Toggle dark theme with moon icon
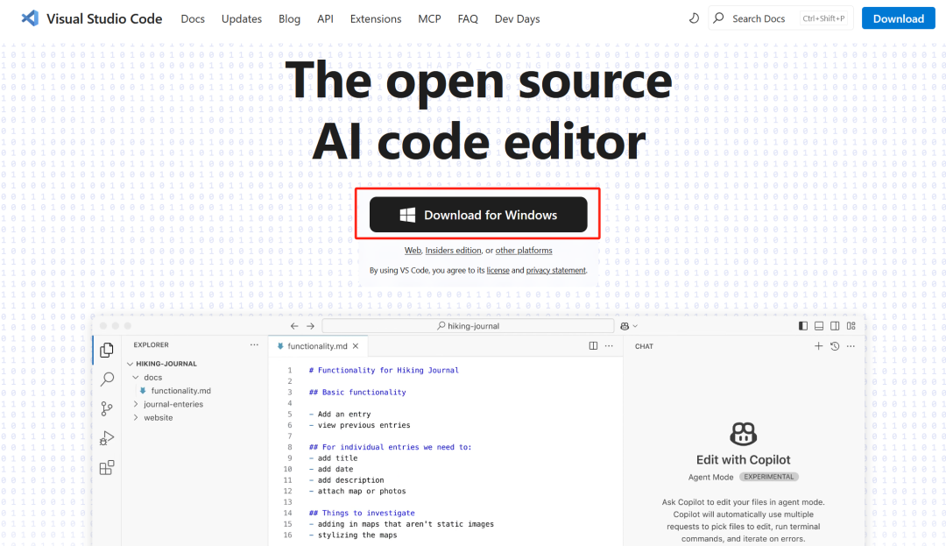Viewport: 946px width, 546px height. [694, 18]
